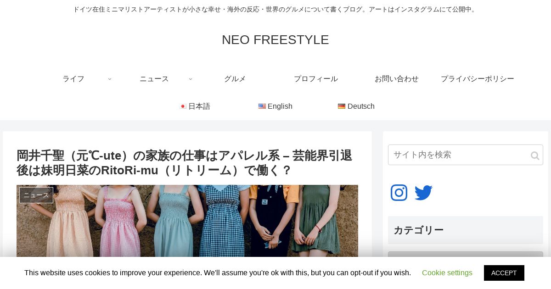Expand the ニュース menu chevron

tap(191, 79)
